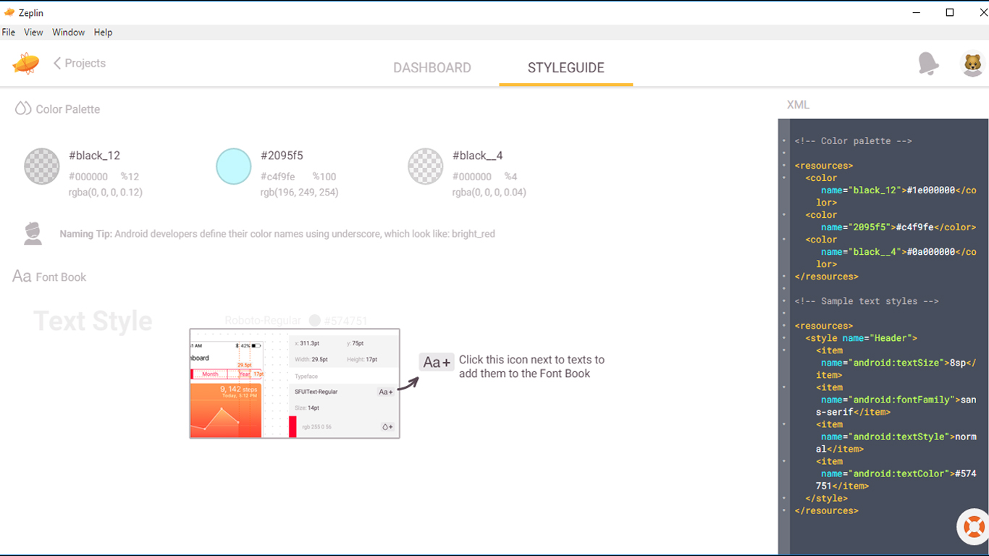
Task: Click the #black__4 color swatch
Action: point(425,166)
